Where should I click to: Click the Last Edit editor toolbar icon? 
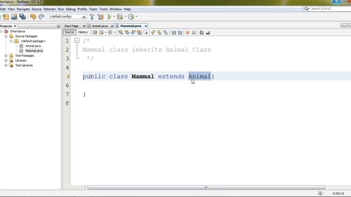(95, 33)
